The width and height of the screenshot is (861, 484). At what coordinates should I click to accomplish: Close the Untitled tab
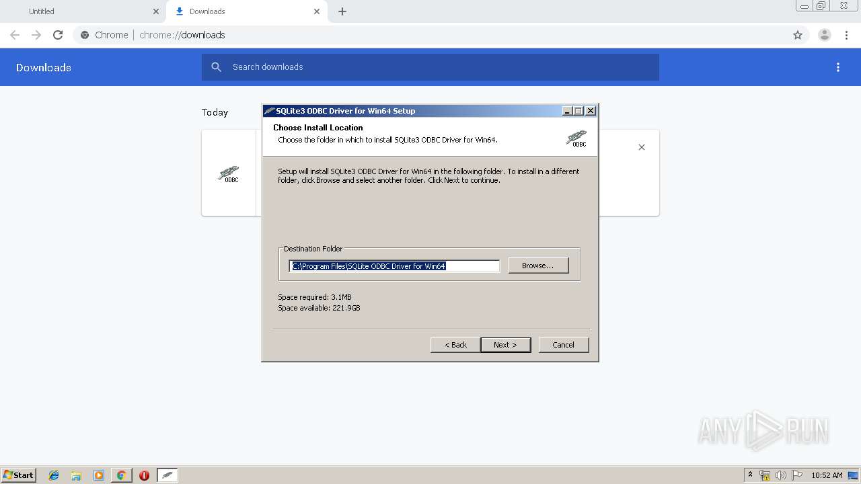(x=156, y=11)
